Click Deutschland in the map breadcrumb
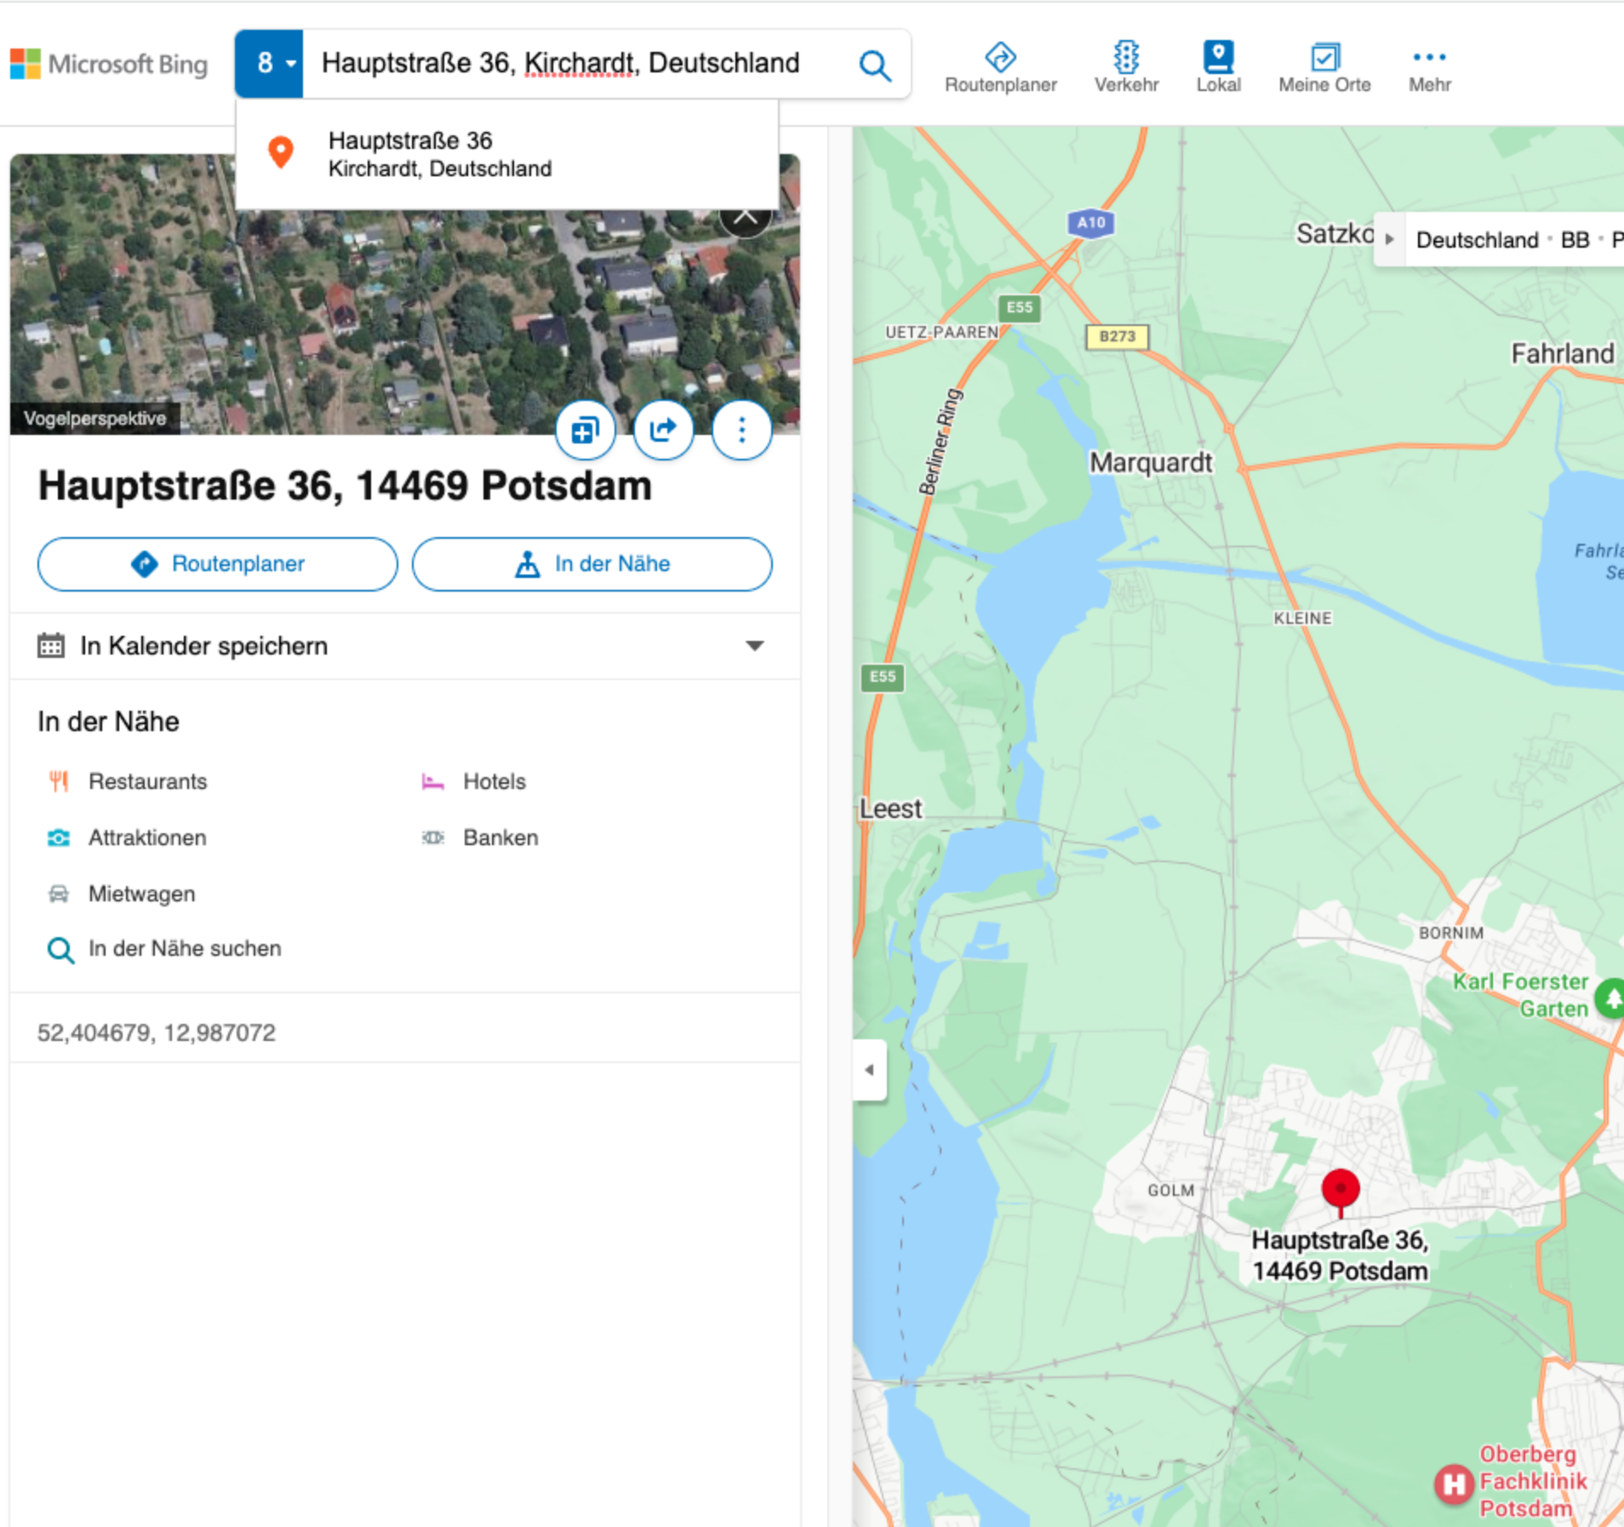This screenshot has width=1624, height=1527. click(x=1478, y=239)
